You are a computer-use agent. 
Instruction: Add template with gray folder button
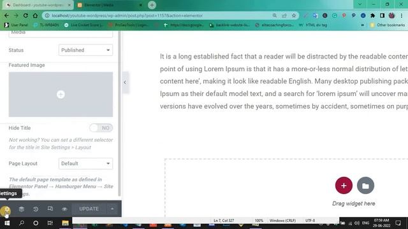(x=365, y=185)
